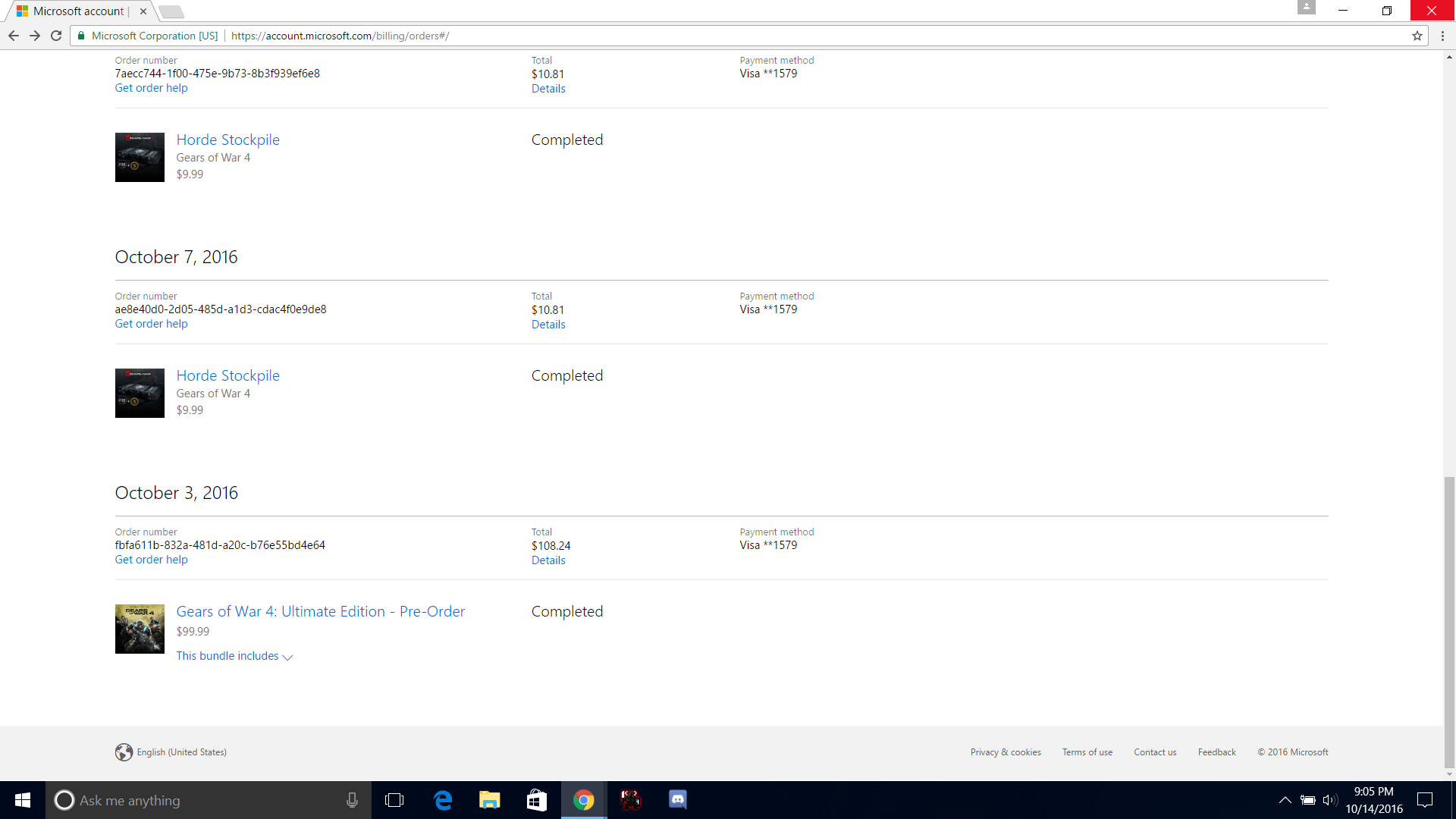This screenshot has height=819, width=1456.
Task: Open Details for October 7 order
Action: tap(548, 325)
